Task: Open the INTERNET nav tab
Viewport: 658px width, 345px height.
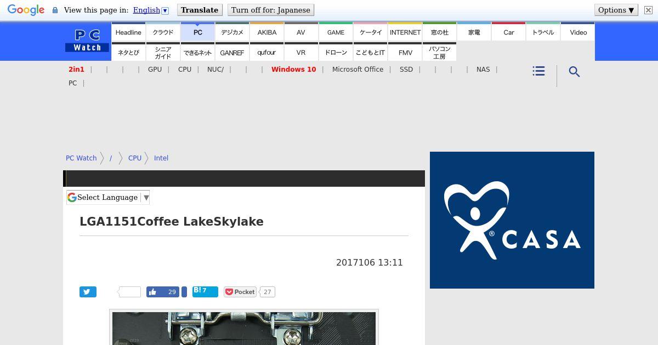Action: pos(405,32)
